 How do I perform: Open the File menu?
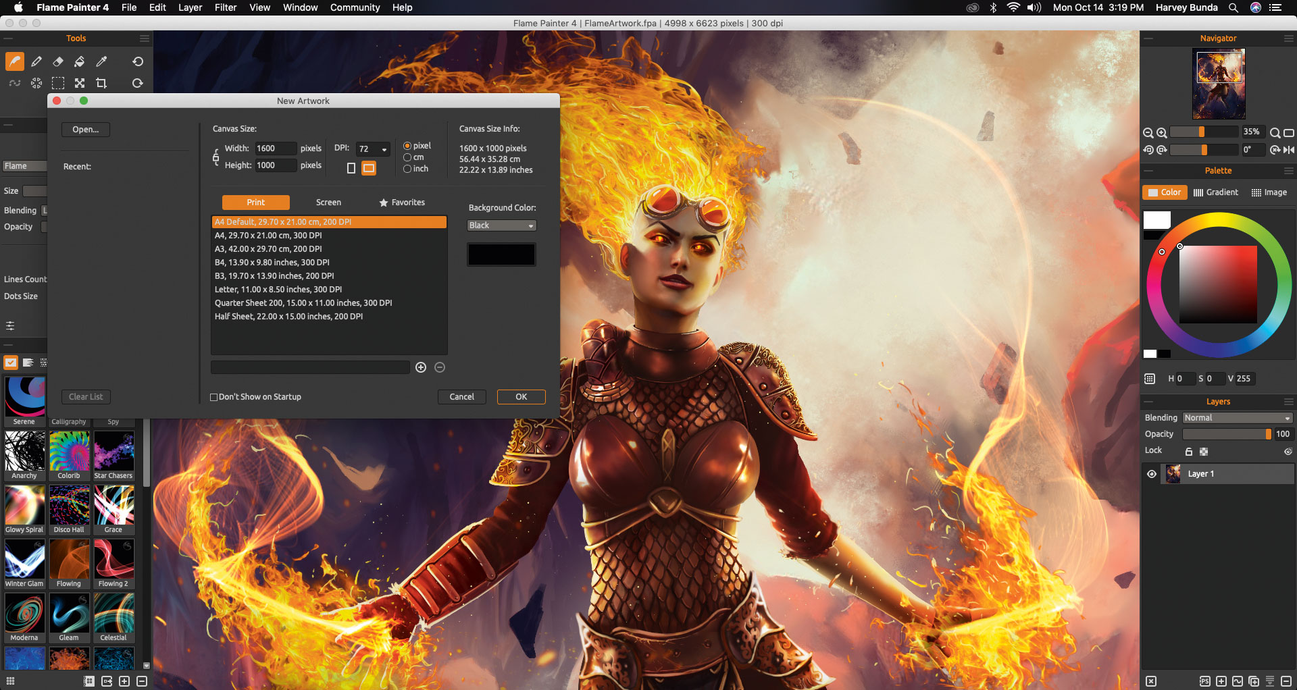tap(129, 7)
